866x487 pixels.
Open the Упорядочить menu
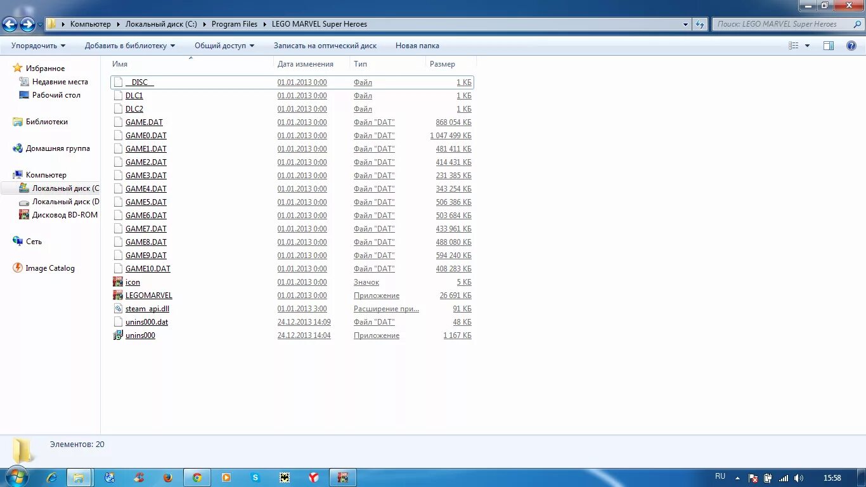[38, 46]
